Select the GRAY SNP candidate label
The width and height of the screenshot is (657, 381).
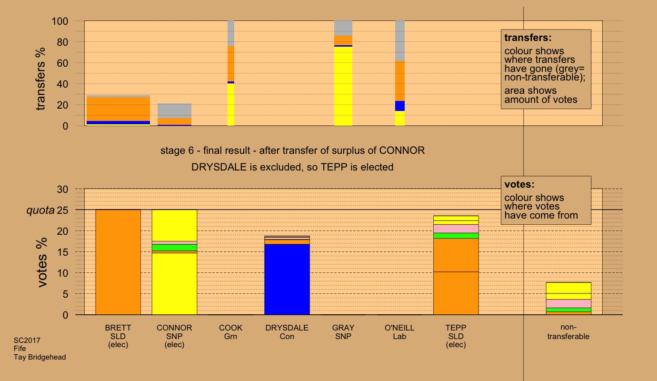coord(343,332)
